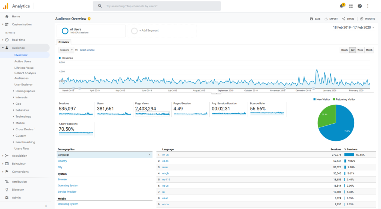Export the Audience Overview report
The image size is (381, 209).
tap(331, 19)
